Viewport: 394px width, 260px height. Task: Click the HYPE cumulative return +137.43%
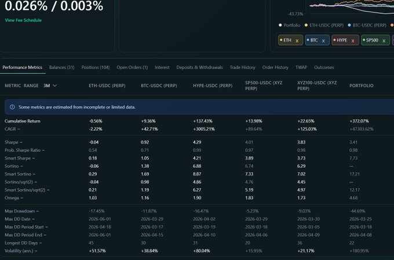click(x=203, y=121)
